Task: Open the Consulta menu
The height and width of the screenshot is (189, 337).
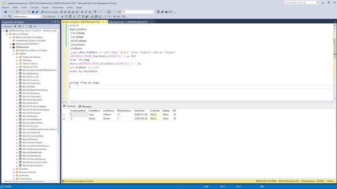Action: [34, 7]
